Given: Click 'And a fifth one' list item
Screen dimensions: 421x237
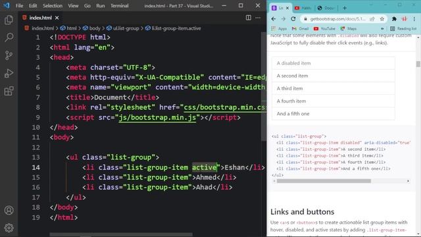Looking at the screenshot, I should pyautogui.click(x=334, y=114).
